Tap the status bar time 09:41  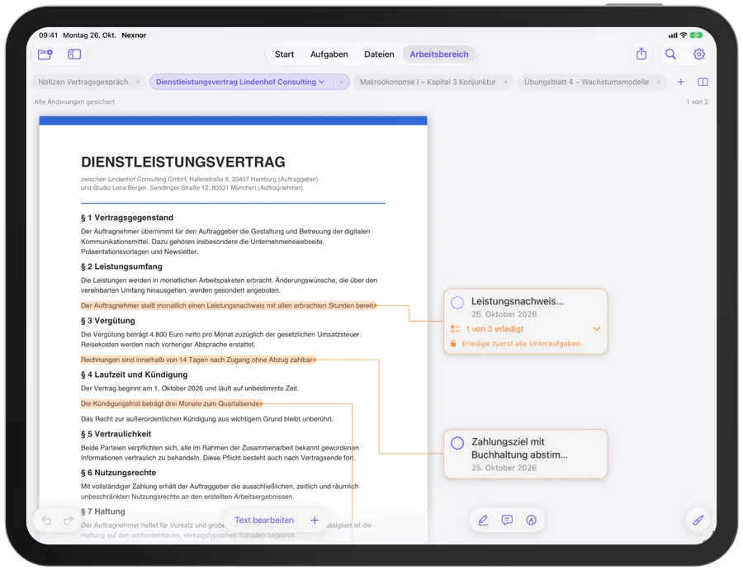49,35
